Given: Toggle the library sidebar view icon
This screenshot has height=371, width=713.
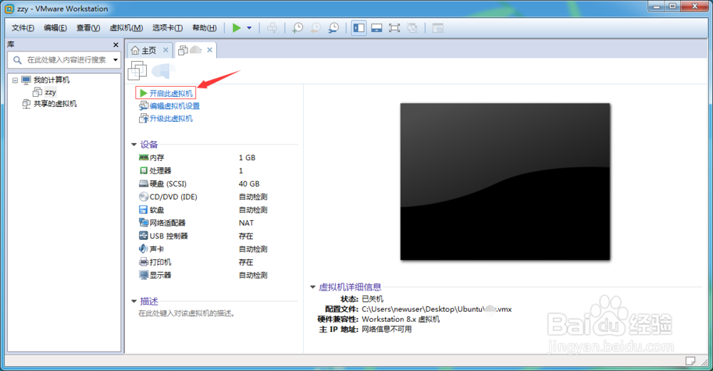Looking at the screenshot, I should pos(359,28).
